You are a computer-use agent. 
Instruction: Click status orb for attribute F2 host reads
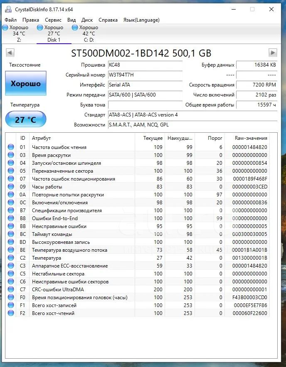coord(11,313)
